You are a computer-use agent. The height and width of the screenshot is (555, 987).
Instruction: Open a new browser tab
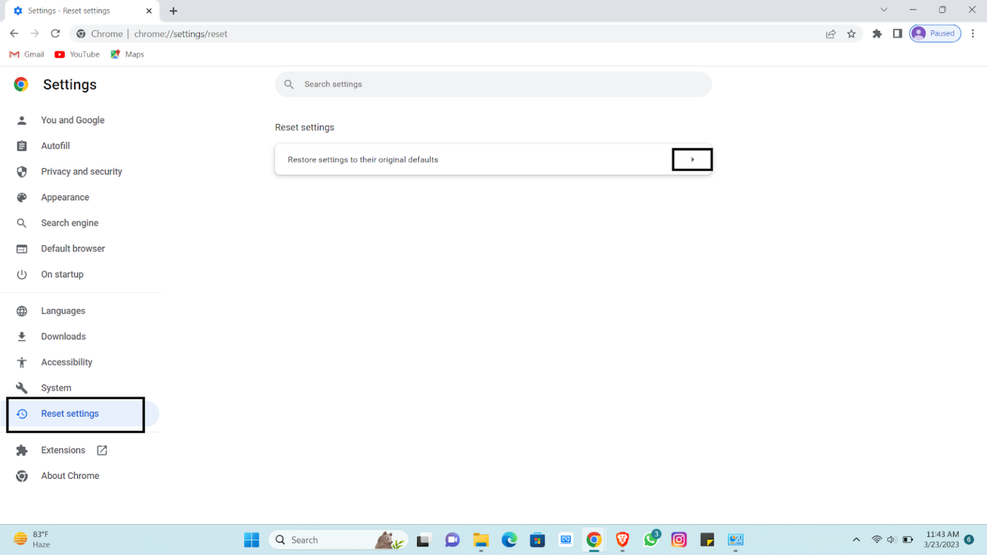click(173, 10)
